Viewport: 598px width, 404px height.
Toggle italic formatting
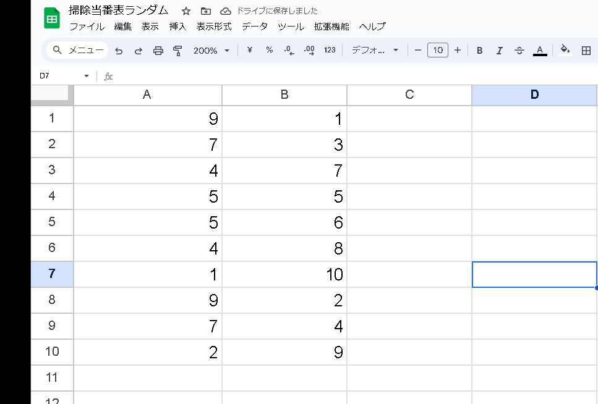499,51
